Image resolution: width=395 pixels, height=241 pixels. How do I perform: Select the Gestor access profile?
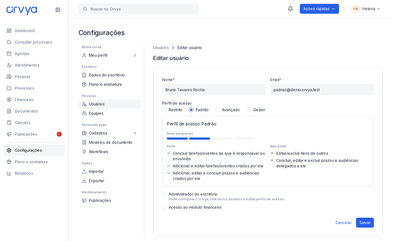click(x=249, y=110)
